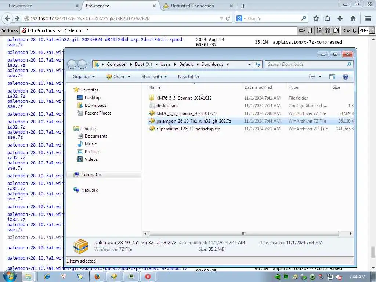The width and height of the screenshot is (376, 282).
Task: Click Open button in Explorer toolbar
Action: (115, 77)
